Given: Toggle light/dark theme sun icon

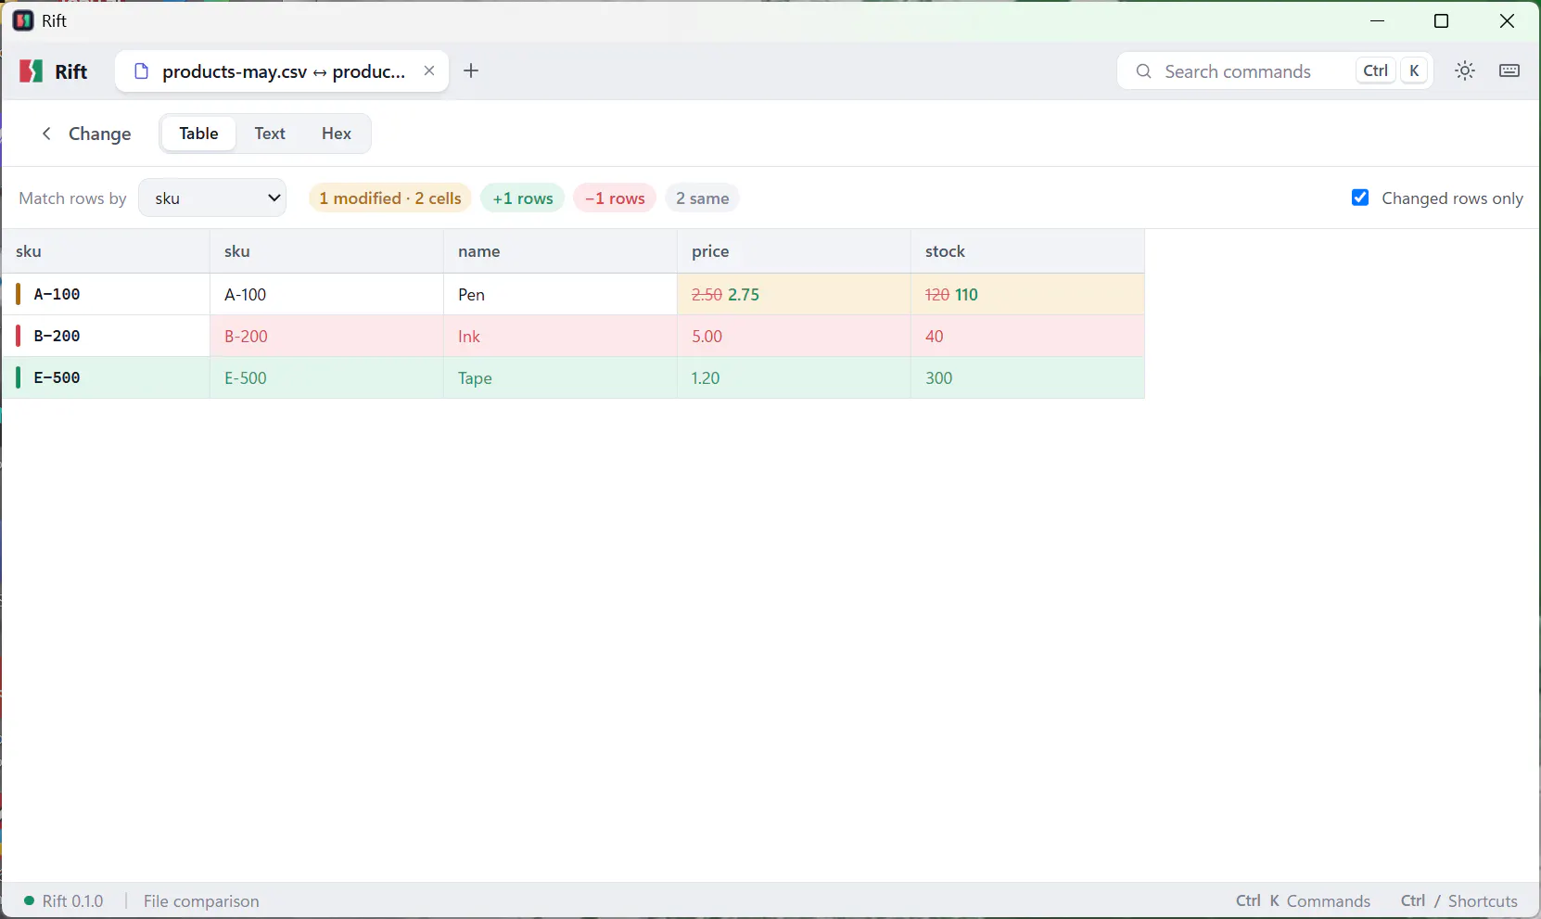Looking at the screenshot, I should [1465, 70].
